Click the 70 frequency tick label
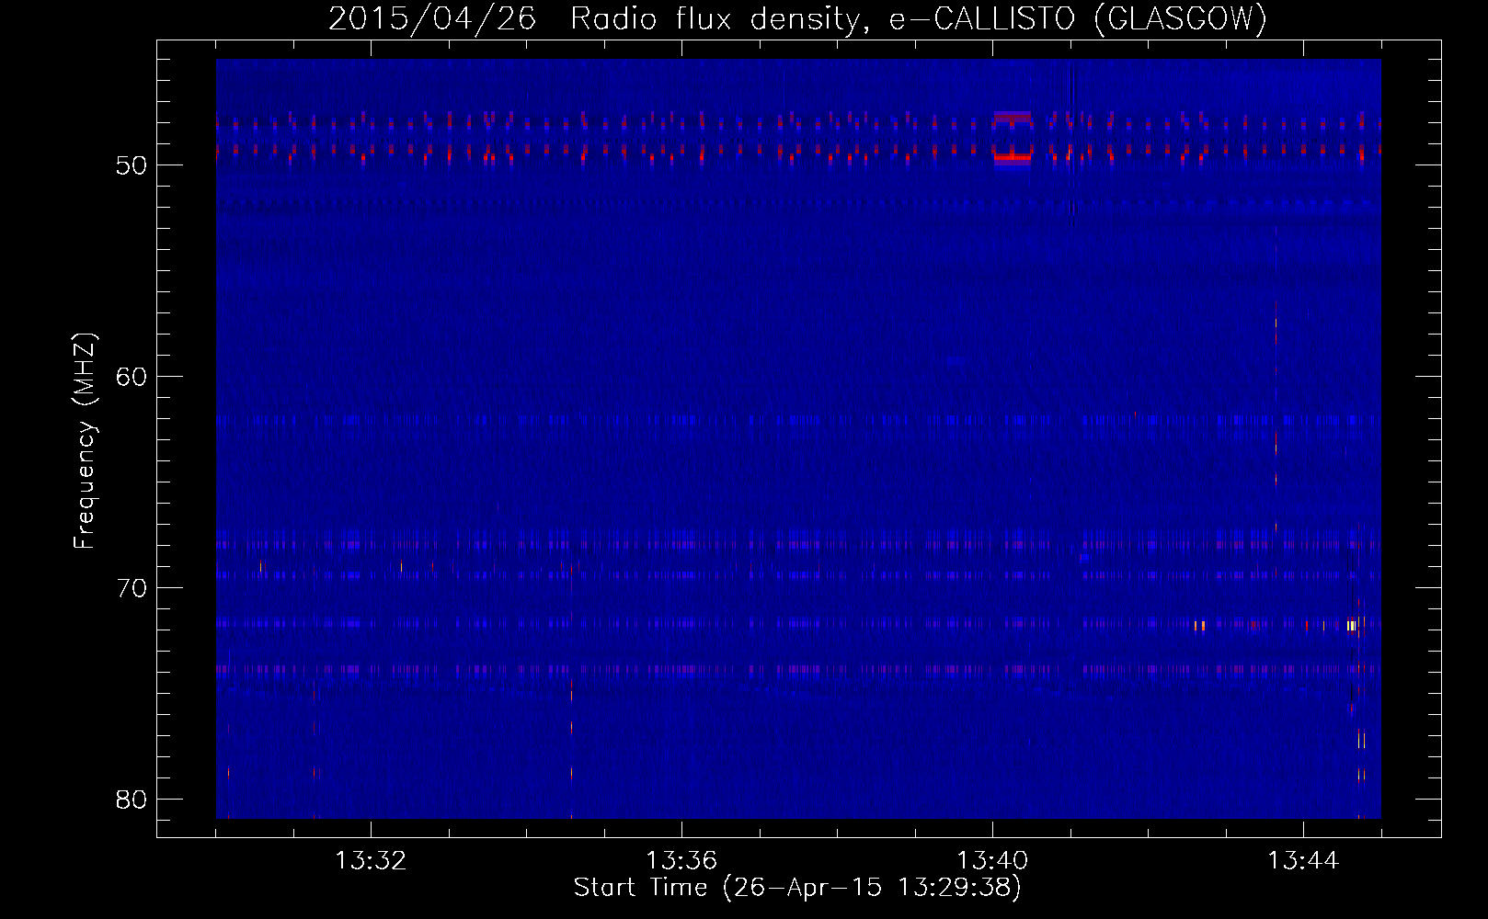 (x=132, y=588)
